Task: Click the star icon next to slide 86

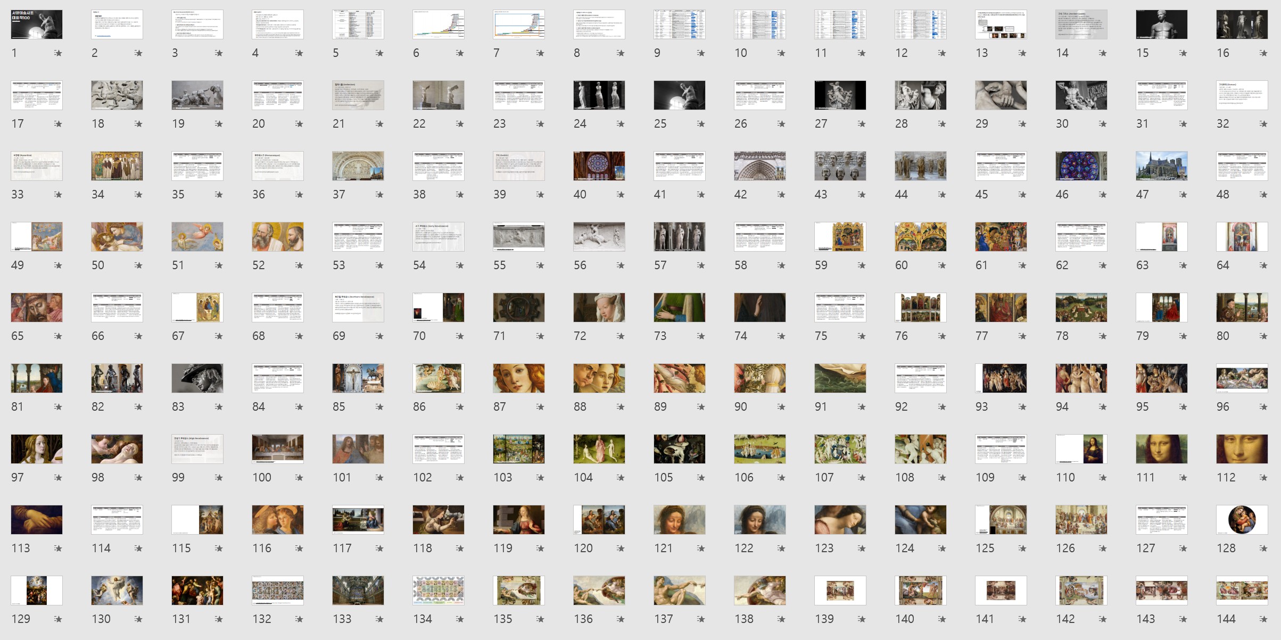Action: tap(460, 407)
